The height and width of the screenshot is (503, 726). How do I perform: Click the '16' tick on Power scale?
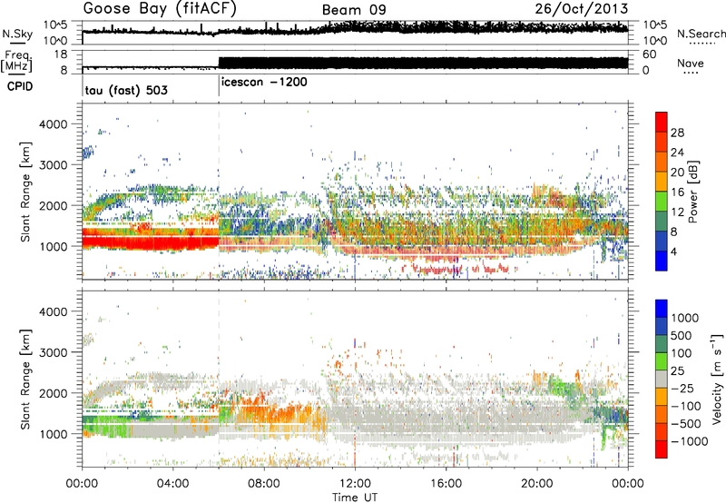[x=677, y=192]
